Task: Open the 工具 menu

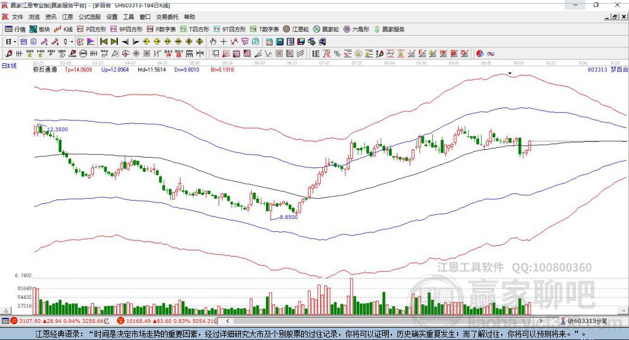Action: [128, 17]
